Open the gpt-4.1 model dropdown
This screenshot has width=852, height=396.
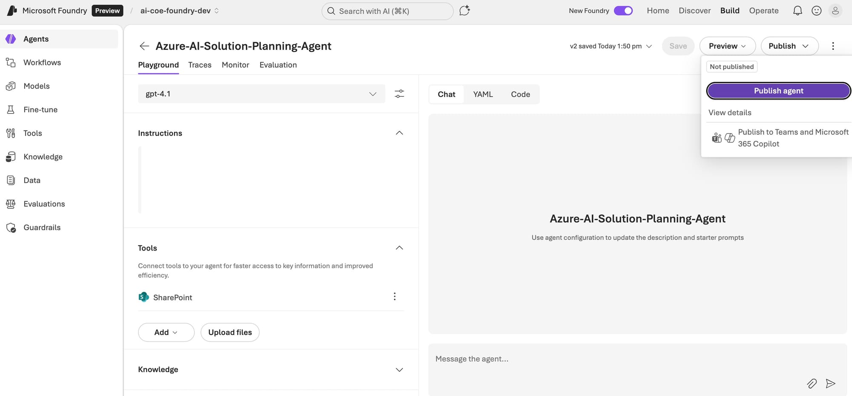click(x=261, y=94)
